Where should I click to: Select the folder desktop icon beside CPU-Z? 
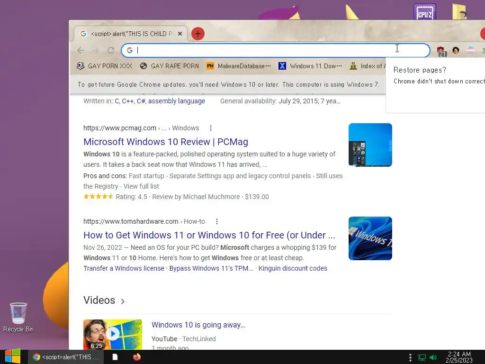click(459, 12)
